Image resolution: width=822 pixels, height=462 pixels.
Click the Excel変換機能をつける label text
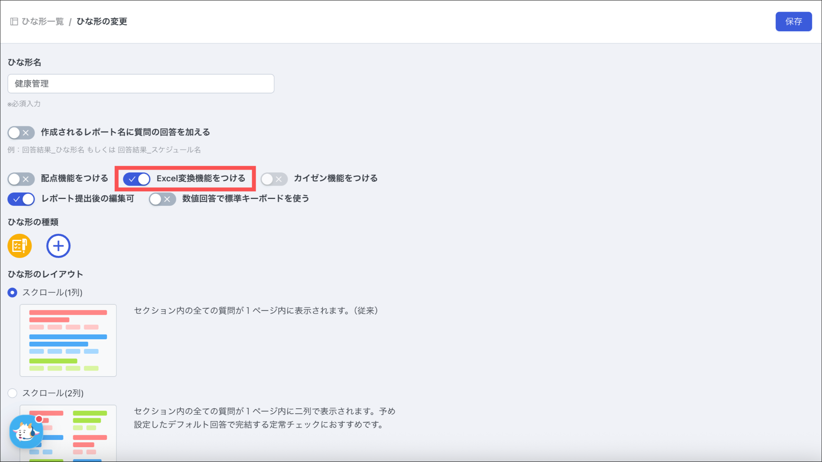pyautogui.click(x=201, y=178)
